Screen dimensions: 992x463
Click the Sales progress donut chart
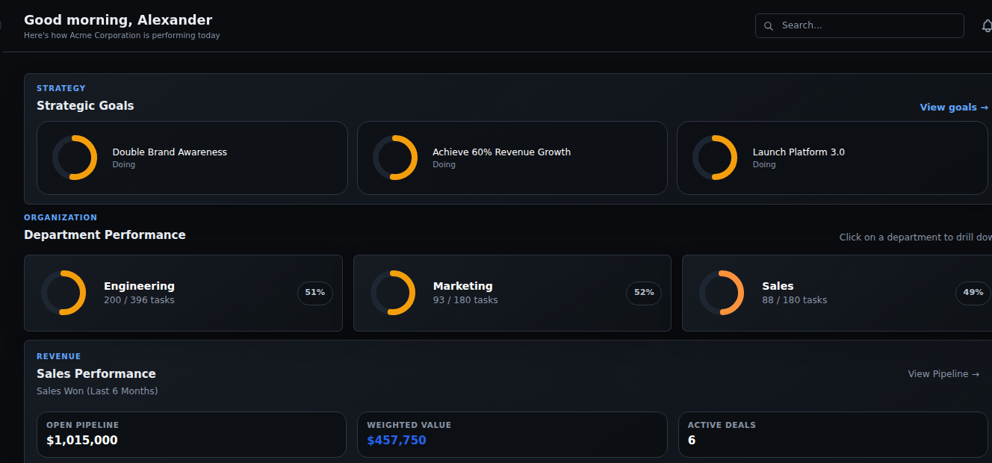tap(722, 293)
